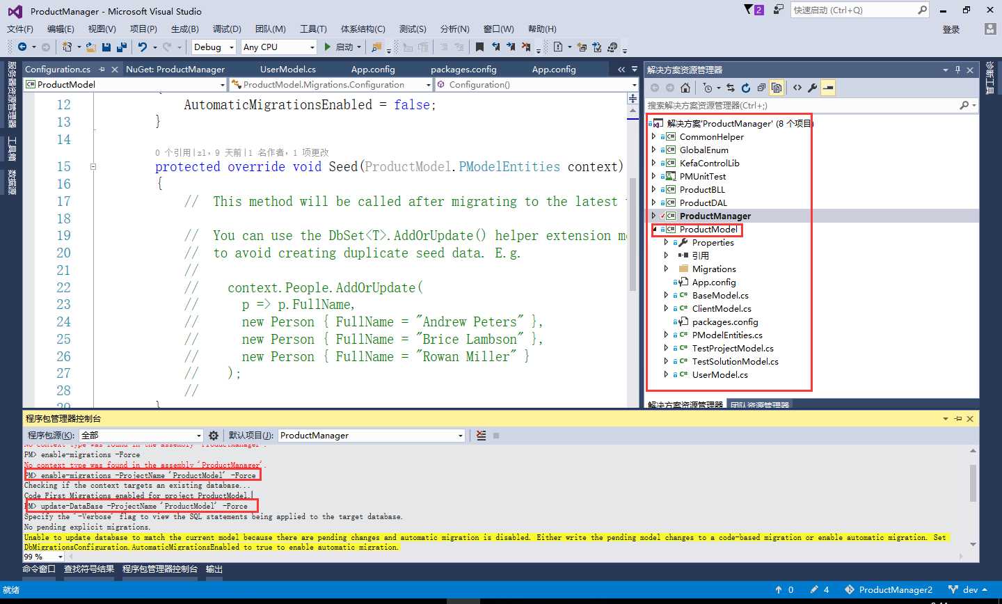Click the Pending Changes Filter clock icon
The width and height of the screenshot is (1002, 604).
[x=708, y=88]
